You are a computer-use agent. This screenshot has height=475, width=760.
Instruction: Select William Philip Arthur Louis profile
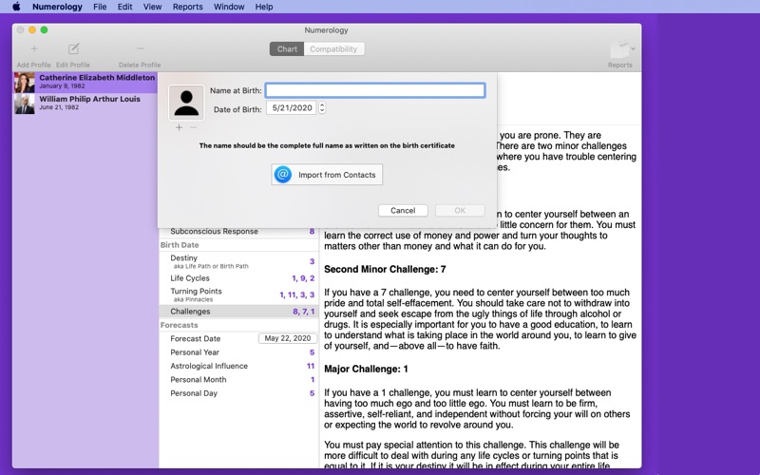[85, 104]
